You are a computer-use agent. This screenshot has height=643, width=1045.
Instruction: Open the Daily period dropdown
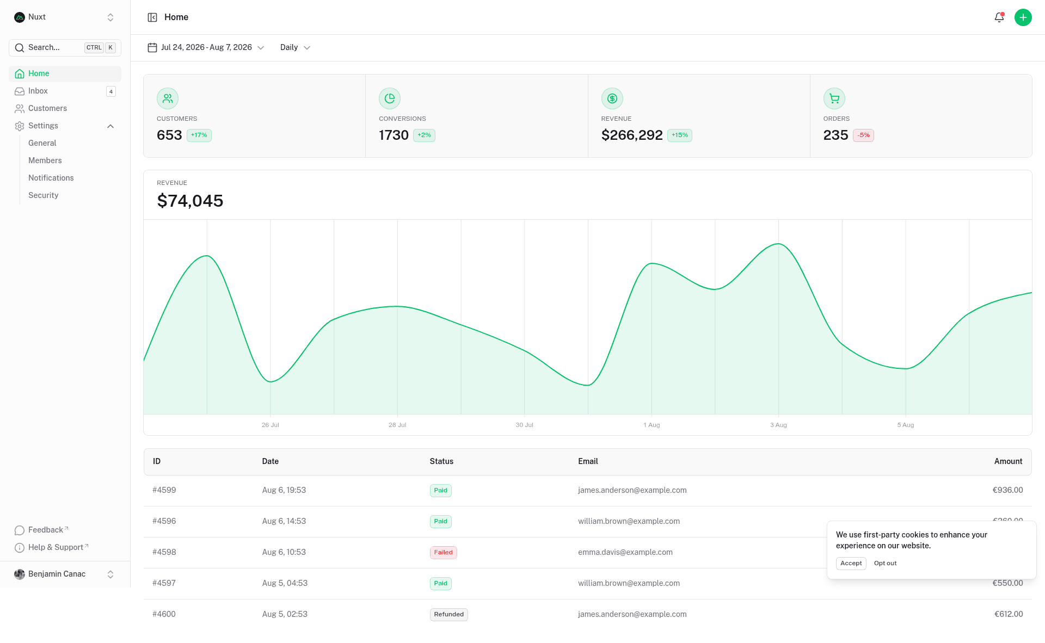coord(295,48)
